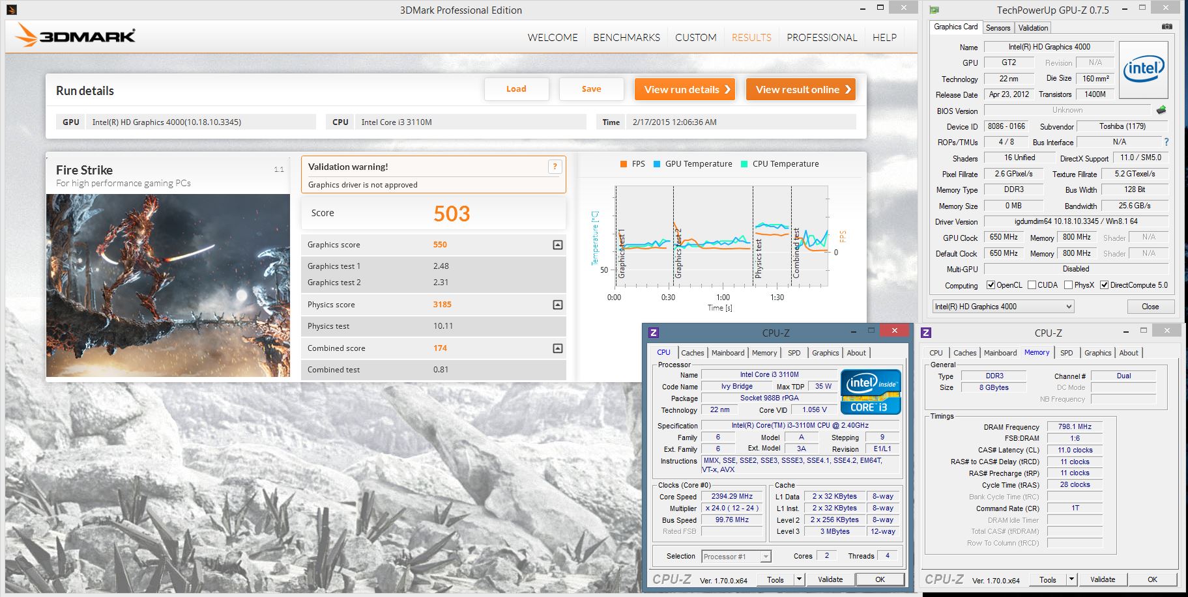Image resolution: width=1188 pixels, height=597 pixels.
Task: Switch to the Sensors tab in GPU-Z
Action: click(998, 28)
